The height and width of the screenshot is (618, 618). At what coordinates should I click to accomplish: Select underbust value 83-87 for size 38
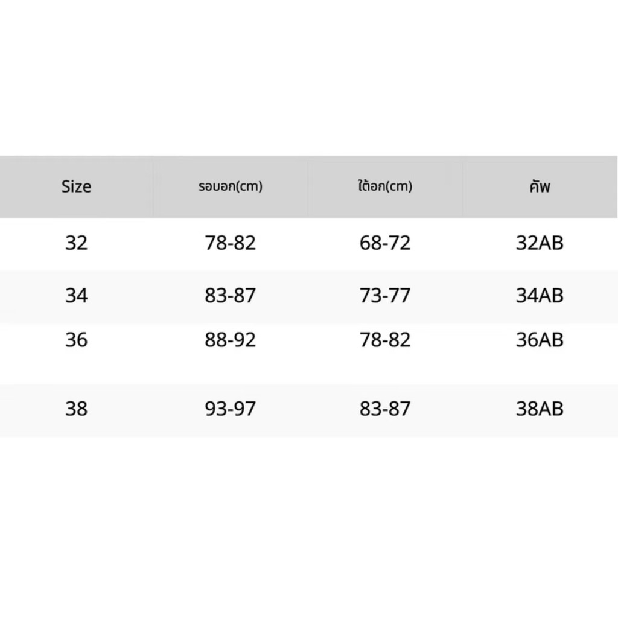tap(385, 409)
